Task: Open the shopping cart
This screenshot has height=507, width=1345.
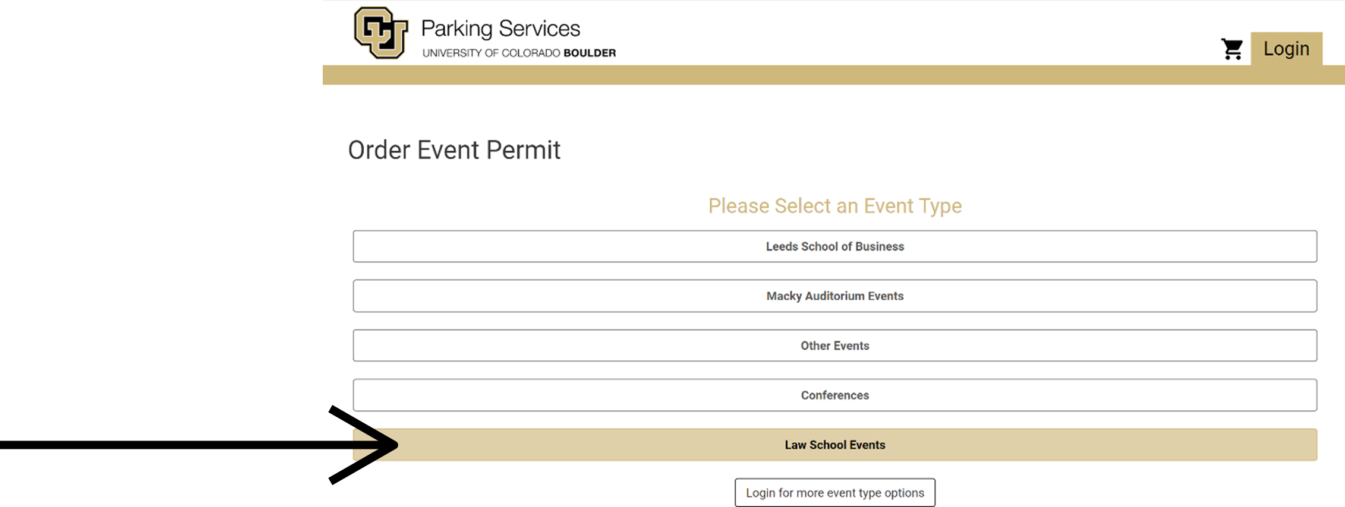Action: 1232,49
